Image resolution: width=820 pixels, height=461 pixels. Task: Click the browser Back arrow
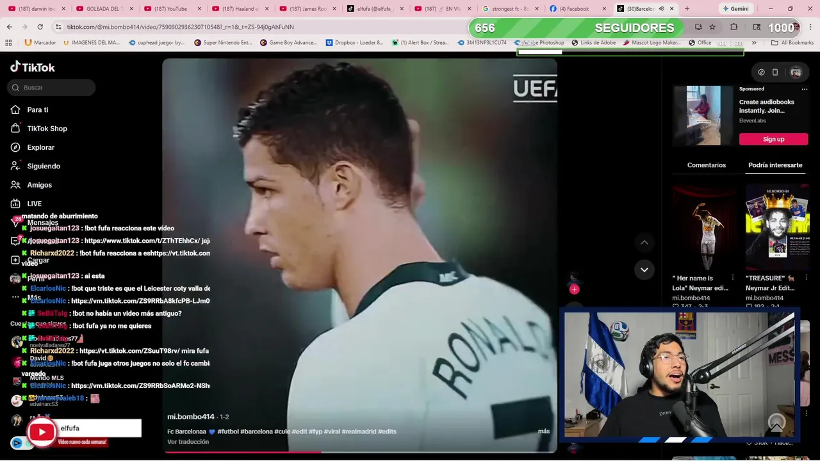(x=9, y=27)
